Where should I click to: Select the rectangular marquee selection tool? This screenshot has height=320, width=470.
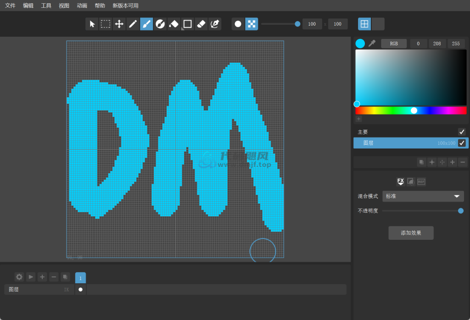point(106,24)
